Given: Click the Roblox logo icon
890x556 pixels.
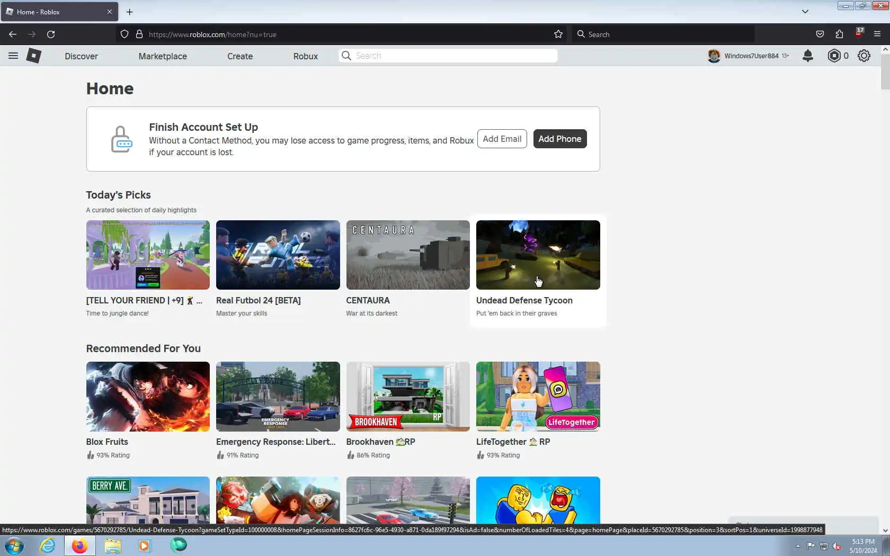Looking at the screenshot, I should tap(34, 56).
